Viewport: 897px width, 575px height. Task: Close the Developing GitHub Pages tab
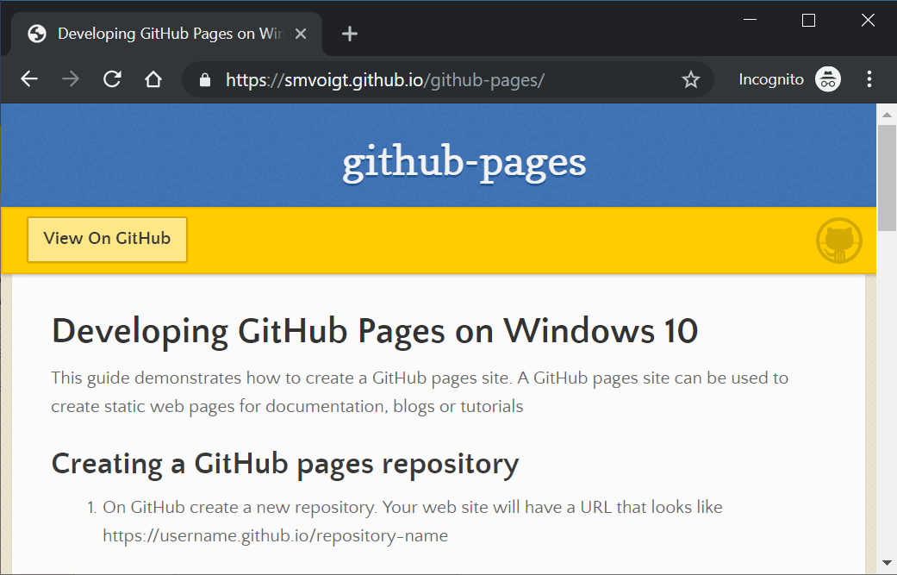300,34
